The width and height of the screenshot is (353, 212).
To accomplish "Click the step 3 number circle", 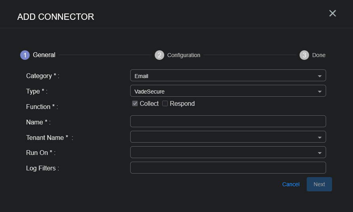I will click(x=304, y=55).
